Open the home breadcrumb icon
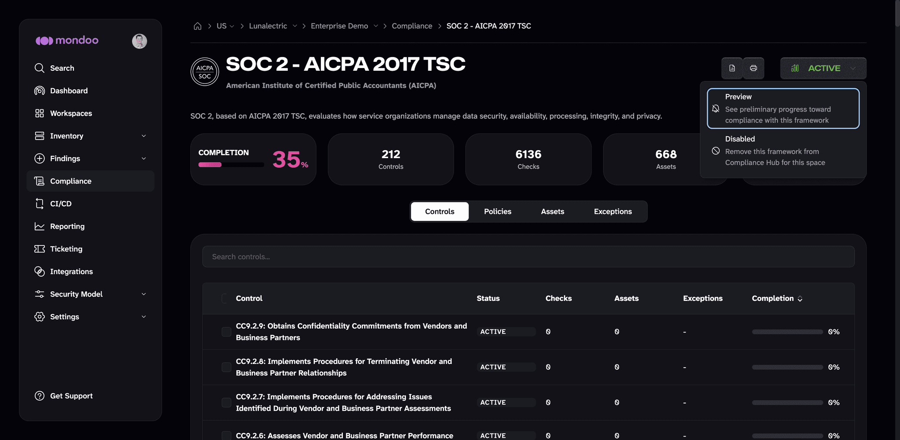The width and height of the screenshot is (900, 440). pos(198,26)
